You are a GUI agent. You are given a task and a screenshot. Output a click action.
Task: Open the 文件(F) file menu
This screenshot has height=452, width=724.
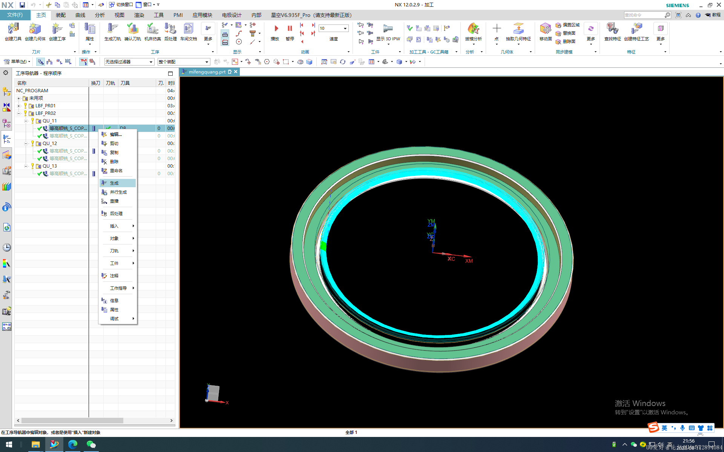pos(15,15)
